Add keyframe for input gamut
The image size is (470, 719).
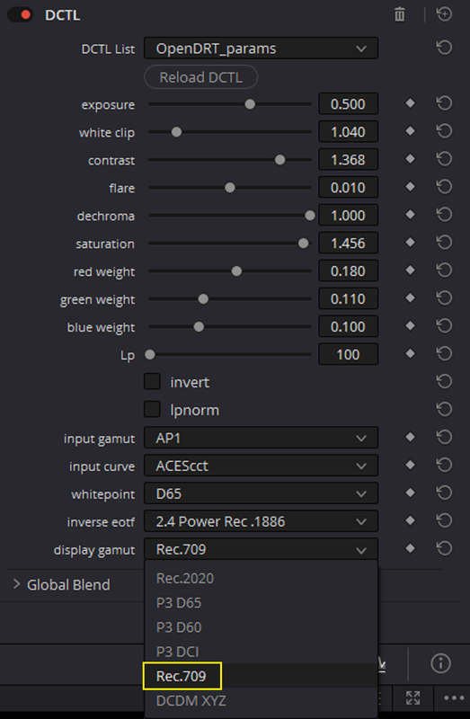pos(411,438)
